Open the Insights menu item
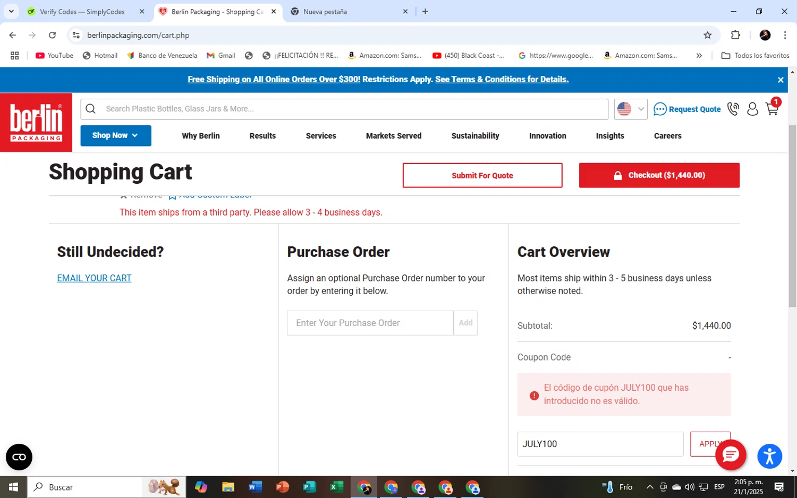The image size is (797, 498). tap(610, 136)
